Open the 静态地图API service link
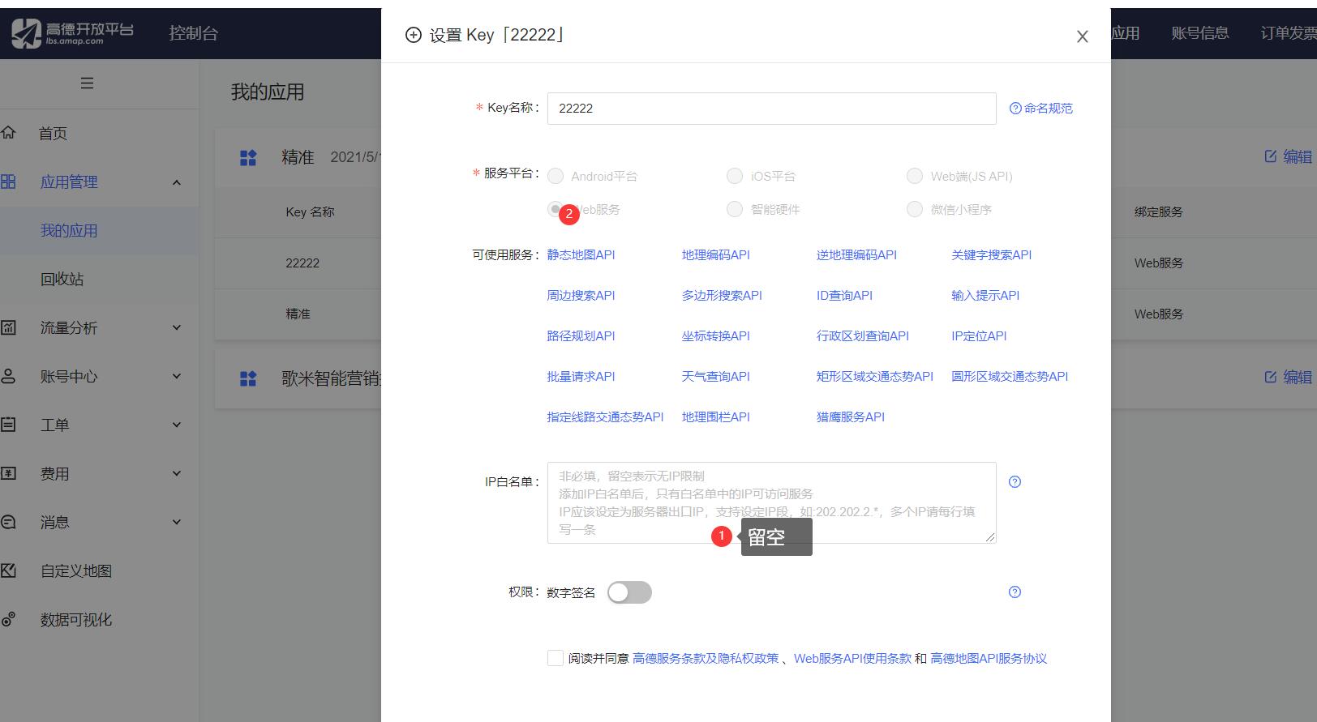1317x722 pixels. (x=581, y=254)
